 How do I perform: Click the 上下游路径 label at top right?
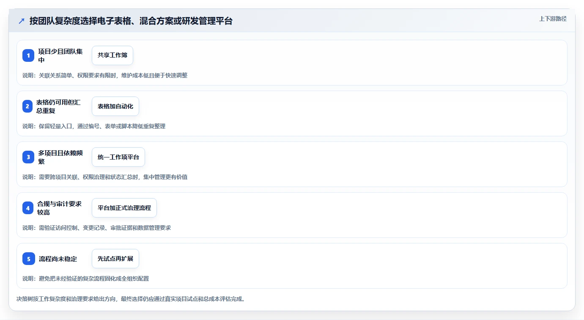pos(553,19)
